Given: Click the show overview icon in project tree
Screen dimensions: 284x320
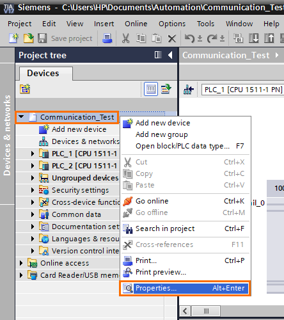Looking at the screenshot, I should tap(166, 89).
